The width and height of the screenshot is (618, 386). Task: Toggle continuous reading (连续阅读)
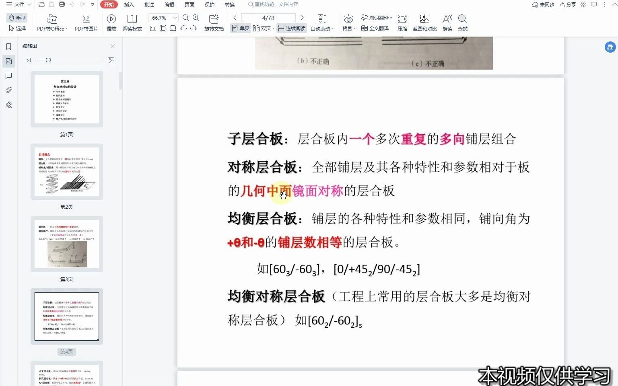(x=292, y=28)
